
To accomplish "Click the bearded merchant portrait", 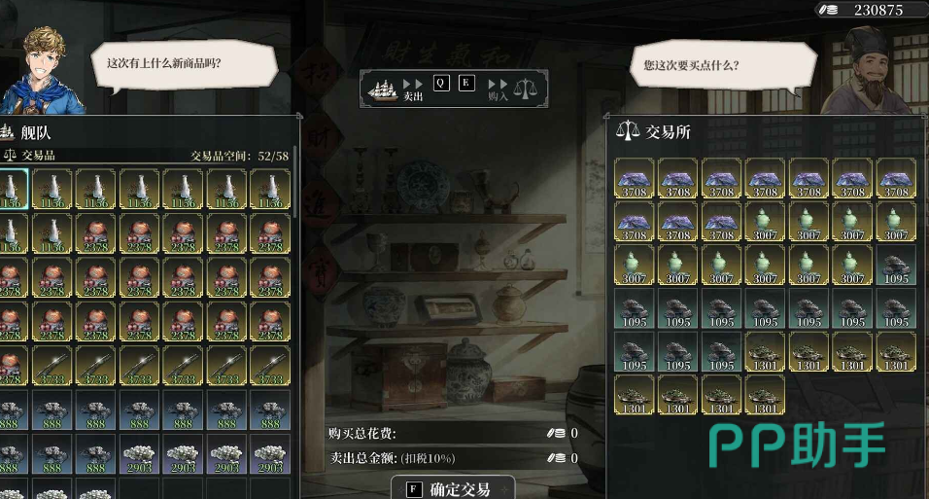I will pos(870,70).
